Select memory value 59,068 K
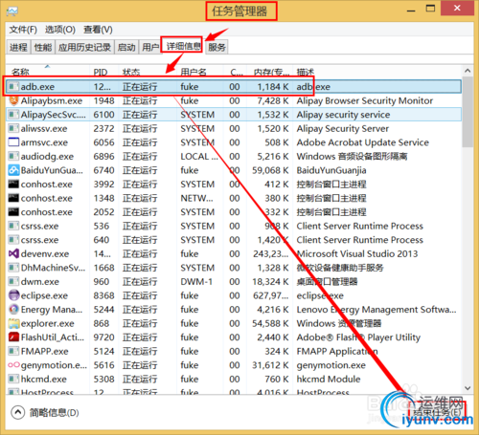The image size is (479, 435). point(270,170)
